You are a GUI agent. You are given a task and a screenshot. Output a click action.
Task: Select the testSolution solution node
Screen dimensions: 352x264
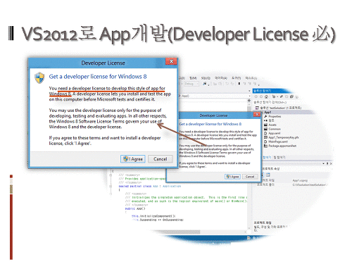click(278, 108)
